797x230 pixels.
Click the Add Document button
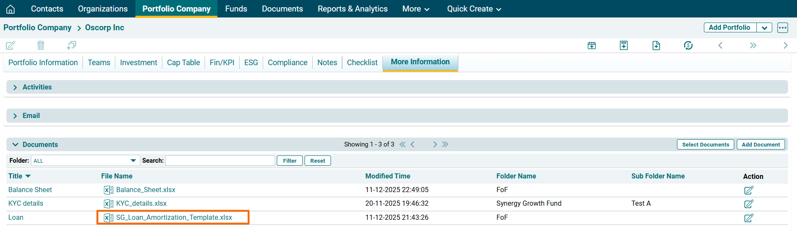coord(761,145)
